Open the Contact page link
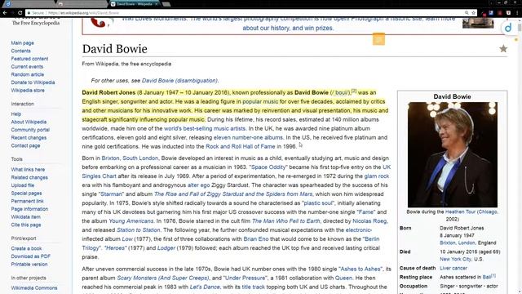This screenshot has width=522, height=294. click(25, 145)
